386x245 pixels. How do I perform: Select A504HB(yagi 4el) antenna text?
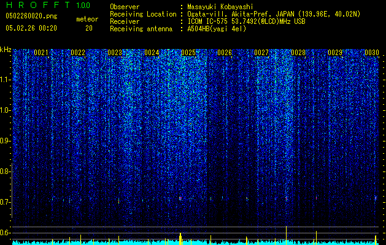(x=217, y=29)
